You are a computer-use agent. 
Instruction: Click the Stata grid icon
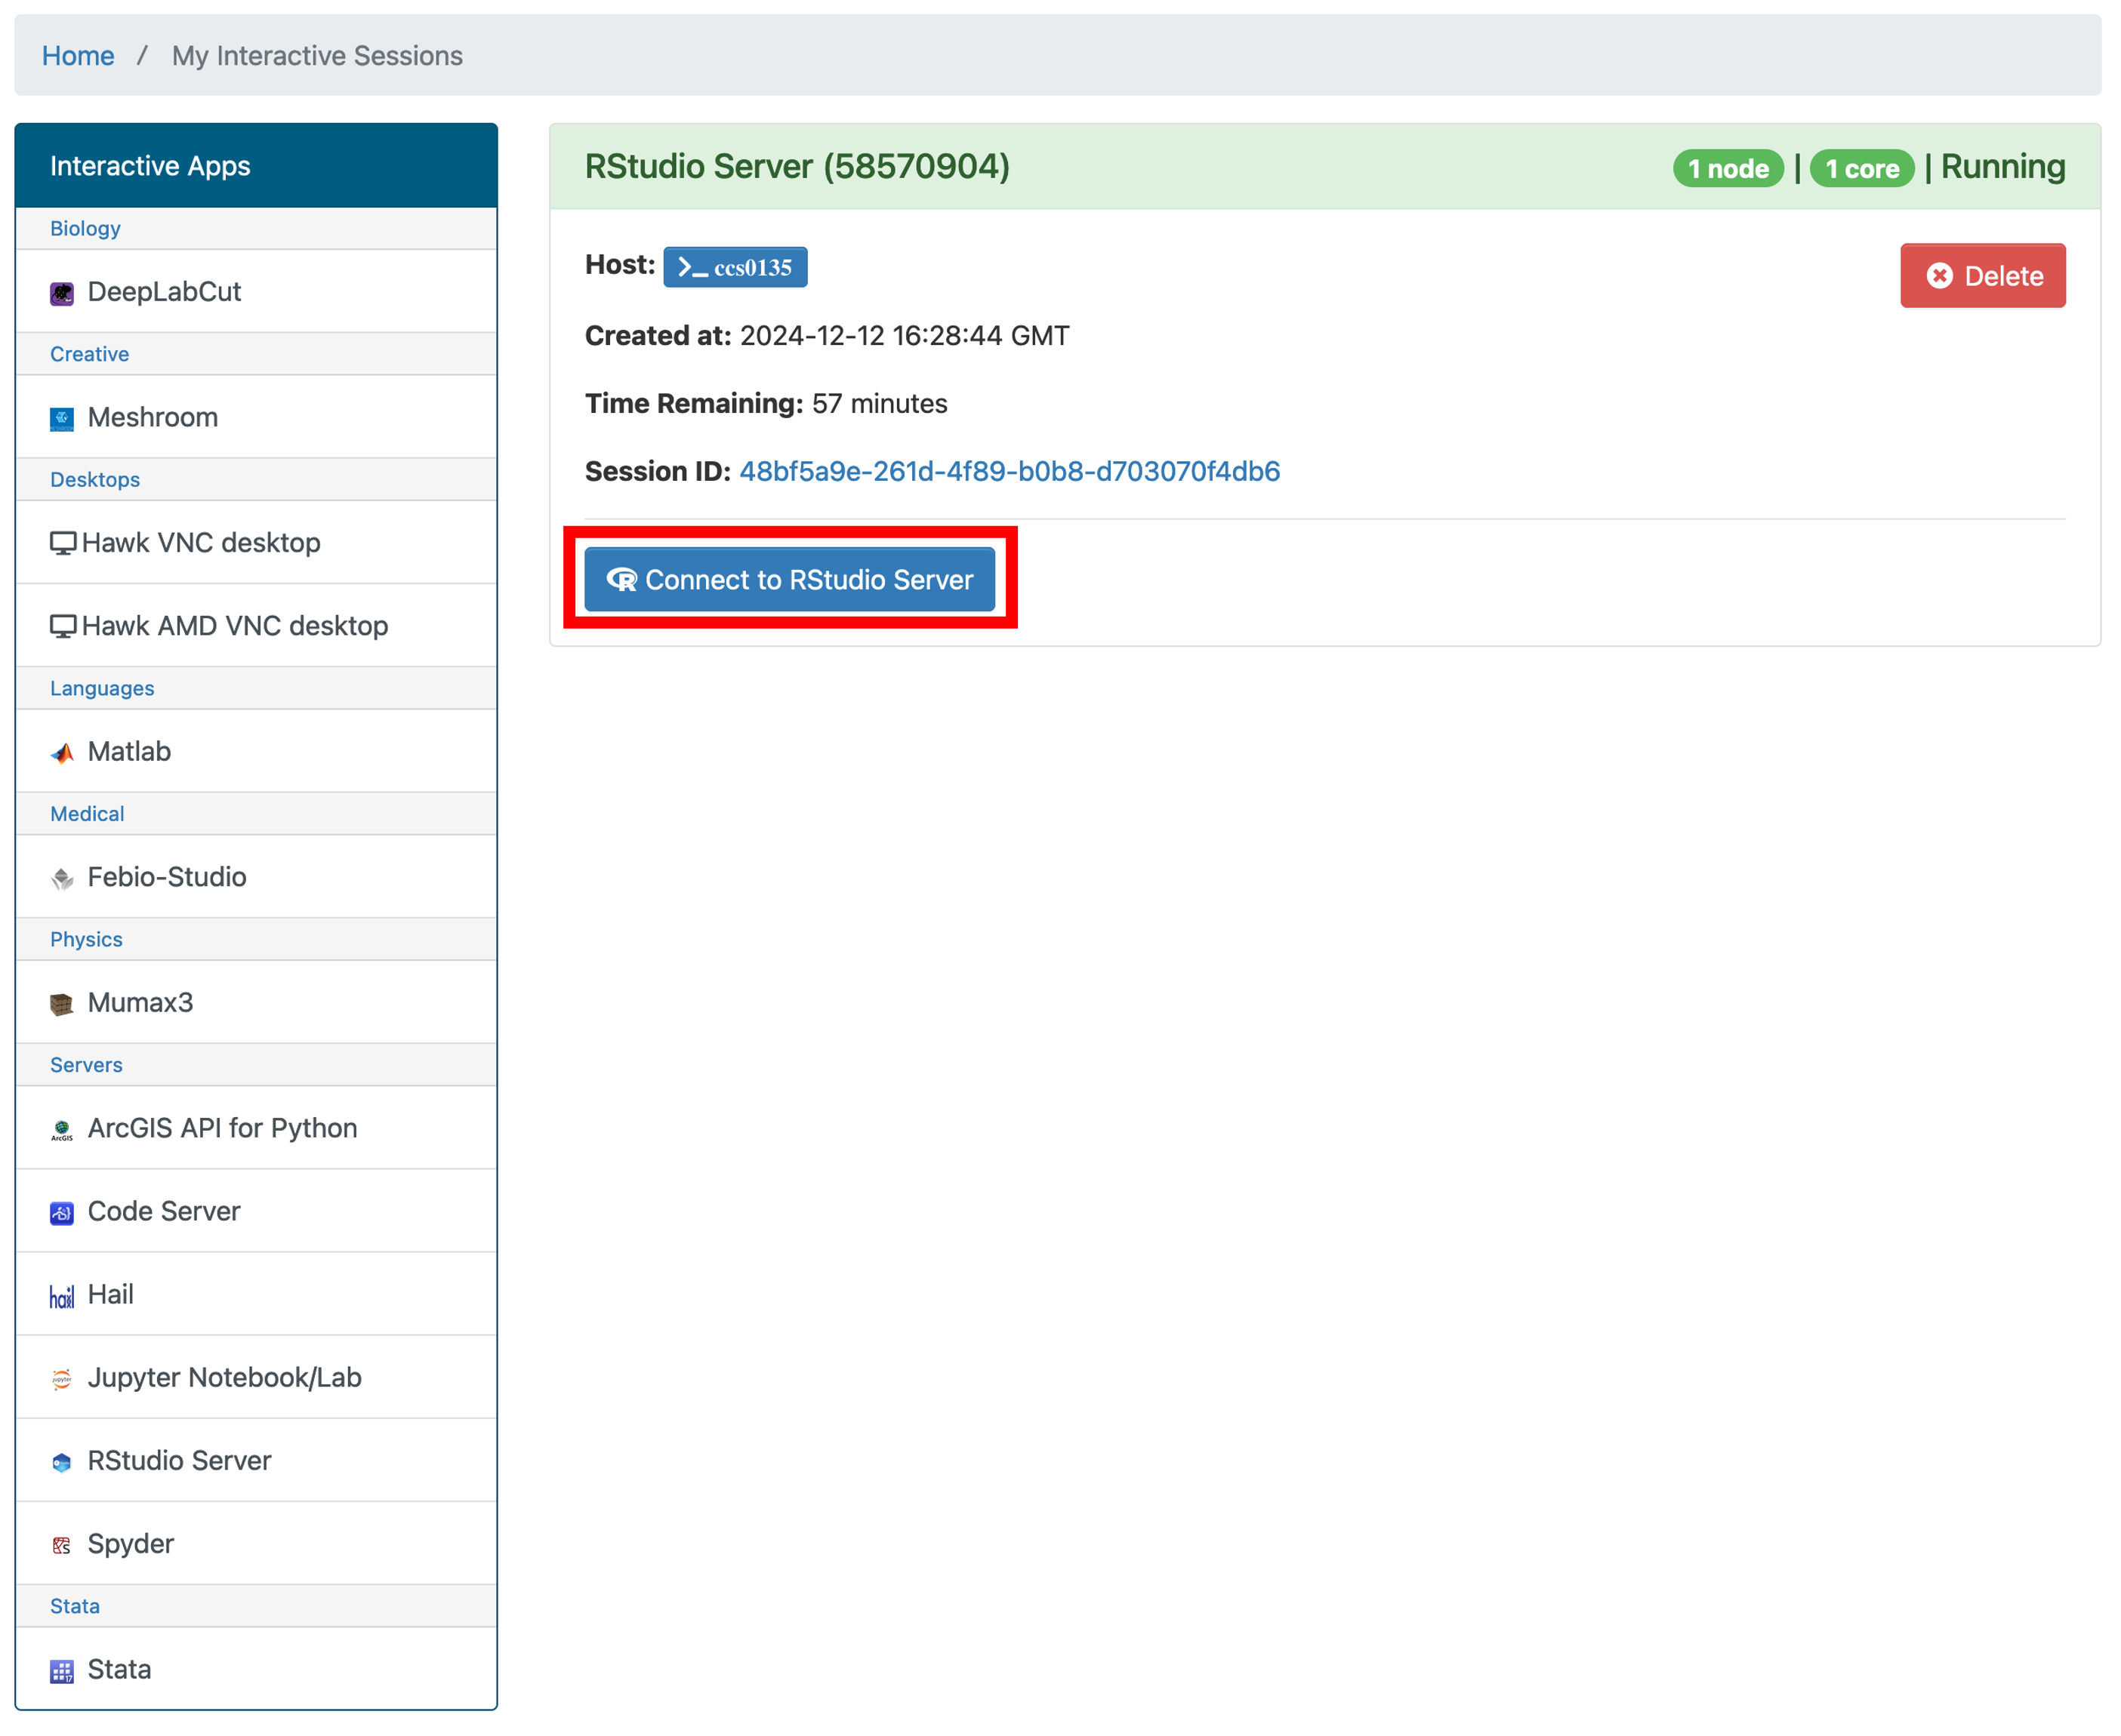pyautogui.click(x=62, y=1671)
